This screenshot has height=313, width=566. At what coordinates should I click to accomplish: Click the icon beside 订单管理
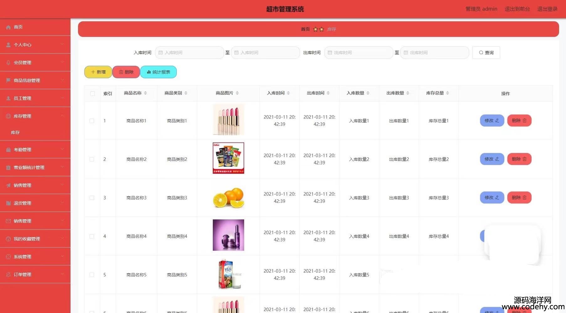[x=8, y=275]
